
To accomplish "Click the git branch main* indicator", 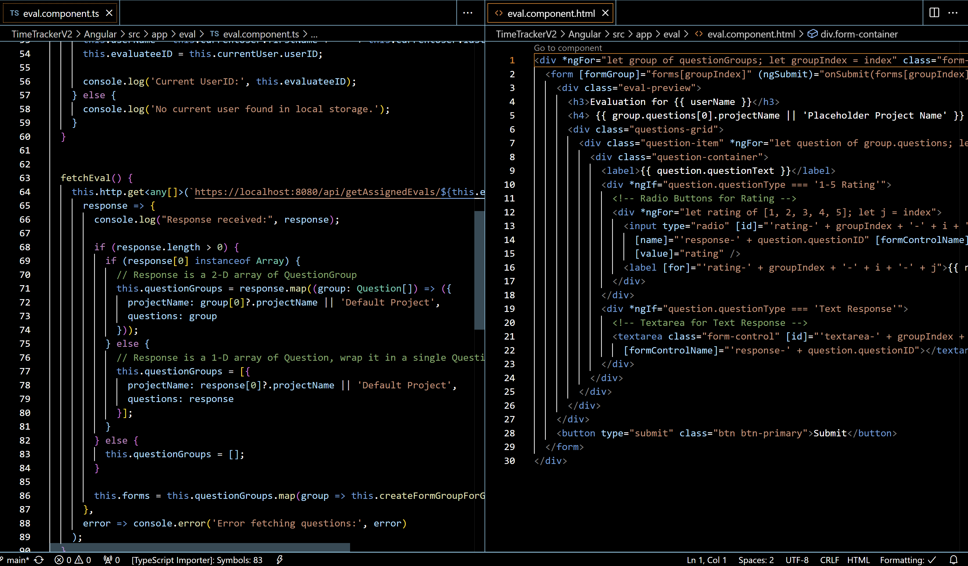I will click(x=15, y=560).
